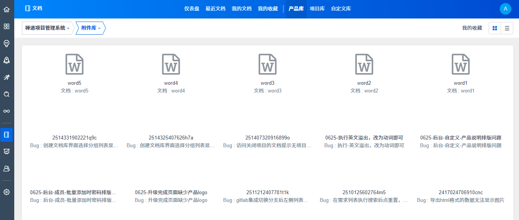The width and height of the screenshot is (519, 220).
Task: Click source text 文档 : word5
Action: tap(74, 91)
